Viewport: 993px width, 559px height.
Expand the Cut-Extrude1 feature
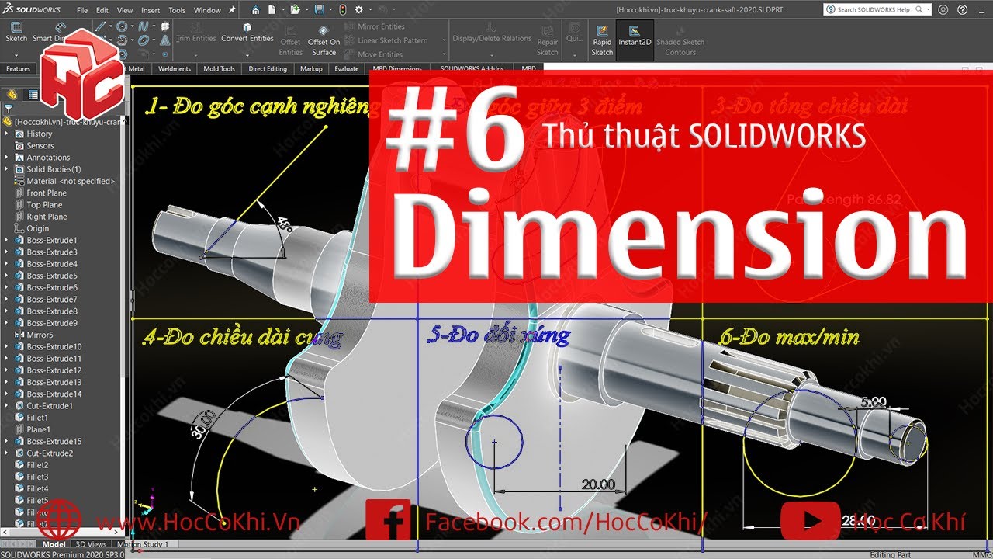8,406
